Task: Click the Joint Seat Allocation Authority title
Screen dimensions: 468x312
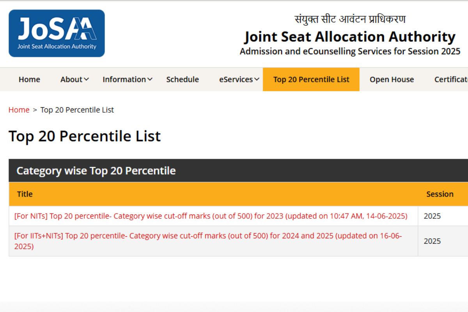Action: point(350,37)
